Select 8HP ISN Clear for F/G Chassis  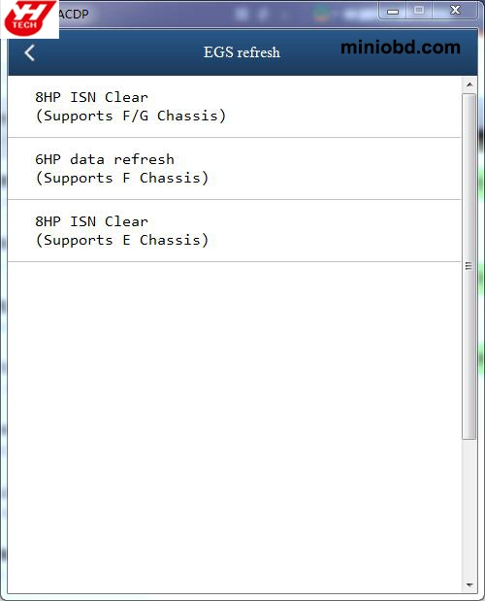235,107
